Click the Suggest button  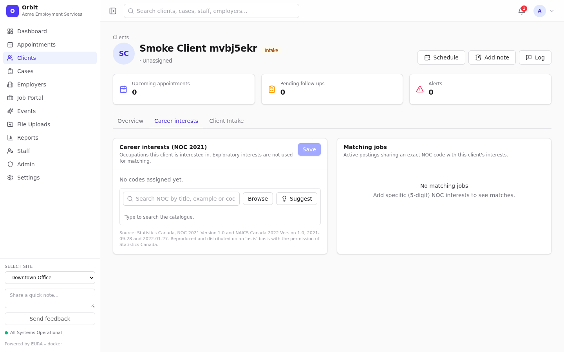click(x=296, y=199)
